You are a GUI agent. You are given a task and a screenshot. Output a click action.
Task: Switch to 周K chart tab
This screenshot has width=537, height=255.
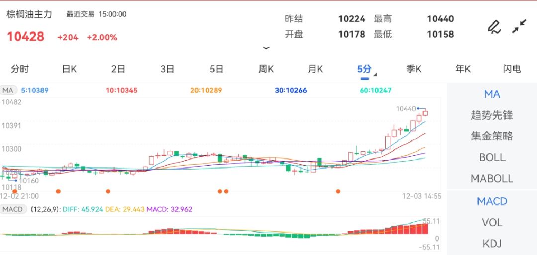266,69
